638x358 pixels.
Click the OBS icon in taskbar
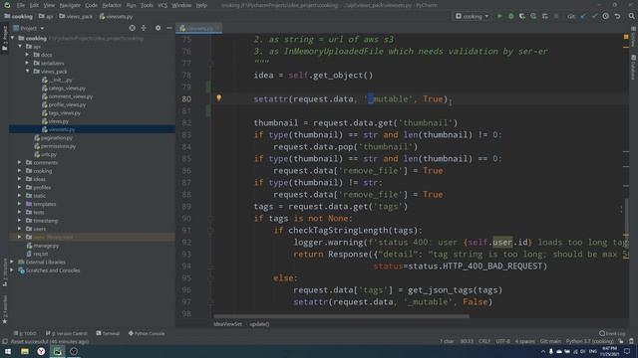pos(74,351)
